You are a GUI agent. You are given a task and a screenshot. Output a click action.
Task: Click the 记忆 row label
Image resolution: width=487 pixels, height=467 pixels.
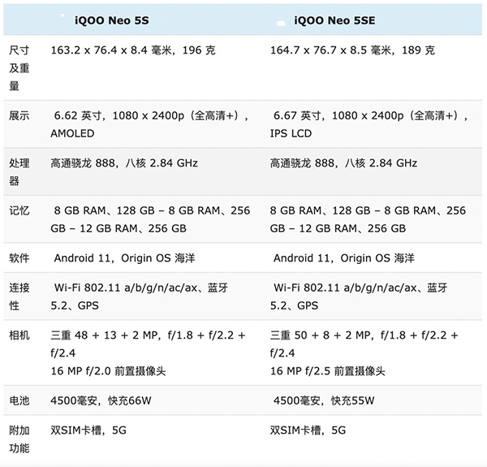(x=19, y=210)
